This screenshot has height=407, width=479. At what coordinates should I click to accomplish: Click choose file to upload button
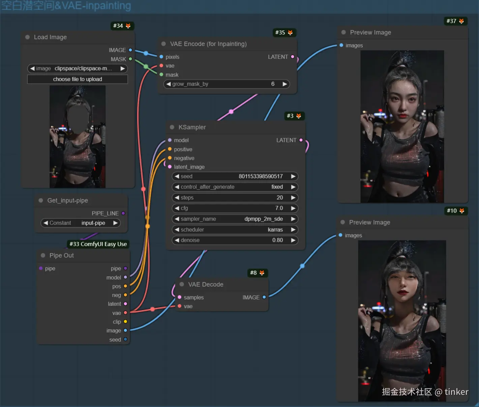[78, 79]
